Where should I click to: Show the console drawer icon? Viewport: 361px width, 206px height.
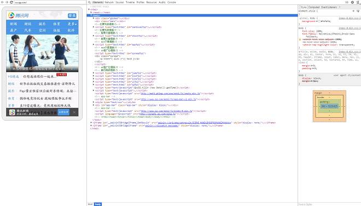tap(347, 2)
